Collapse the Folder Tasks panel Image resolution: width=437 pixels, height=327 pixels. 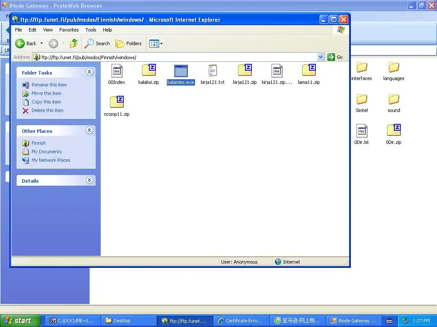point(90,72)
